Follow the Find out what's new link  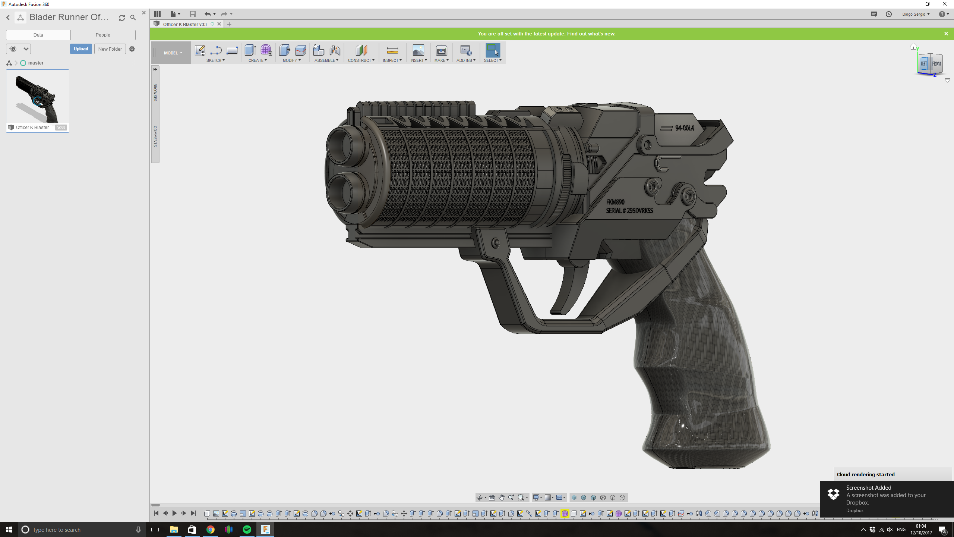click(591, 34)
